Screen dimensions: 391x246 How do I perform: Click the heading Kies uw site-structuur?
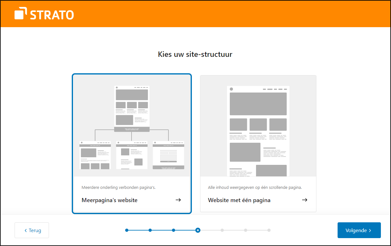(x=195, y=54)
